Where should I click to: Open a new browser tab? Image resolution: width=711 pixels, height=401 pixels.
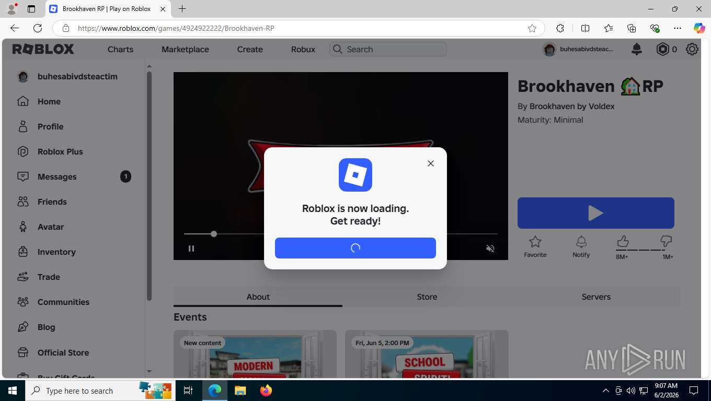tap(182, 9)
